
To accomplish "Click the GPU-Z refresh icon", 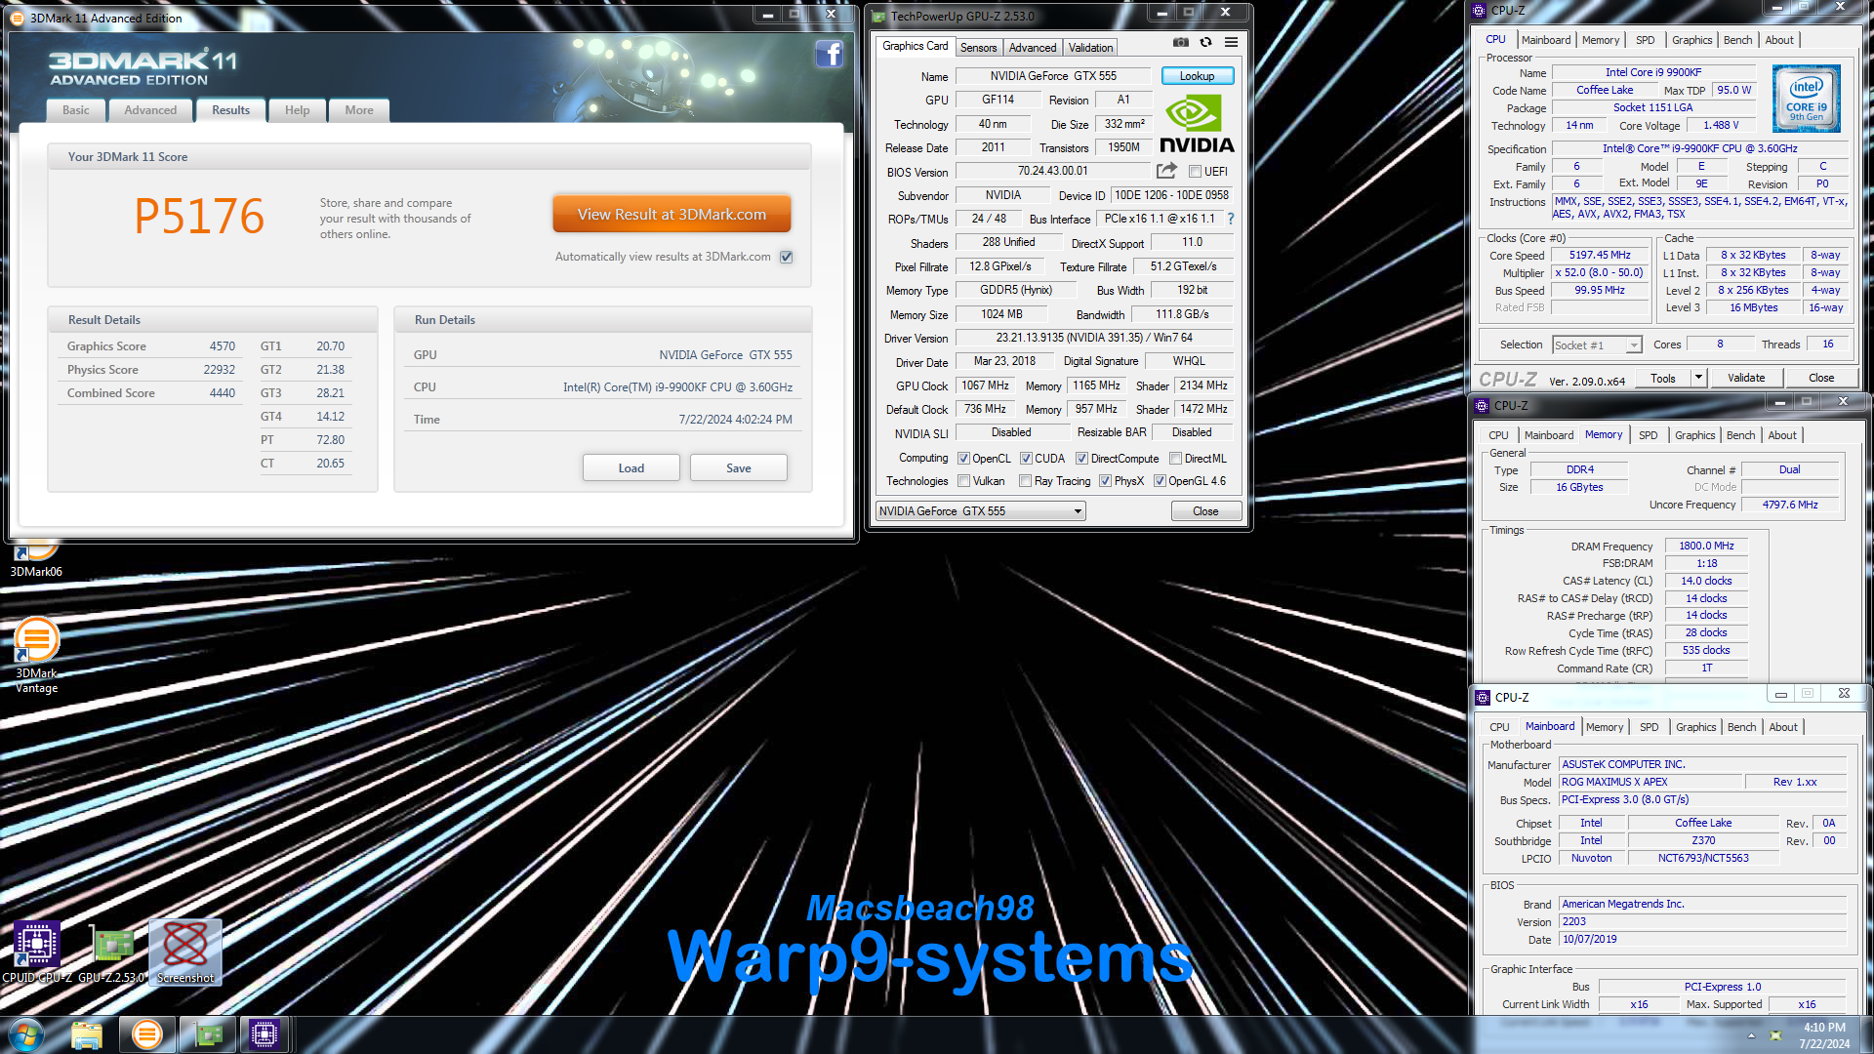I will (x=1206, y=43).
